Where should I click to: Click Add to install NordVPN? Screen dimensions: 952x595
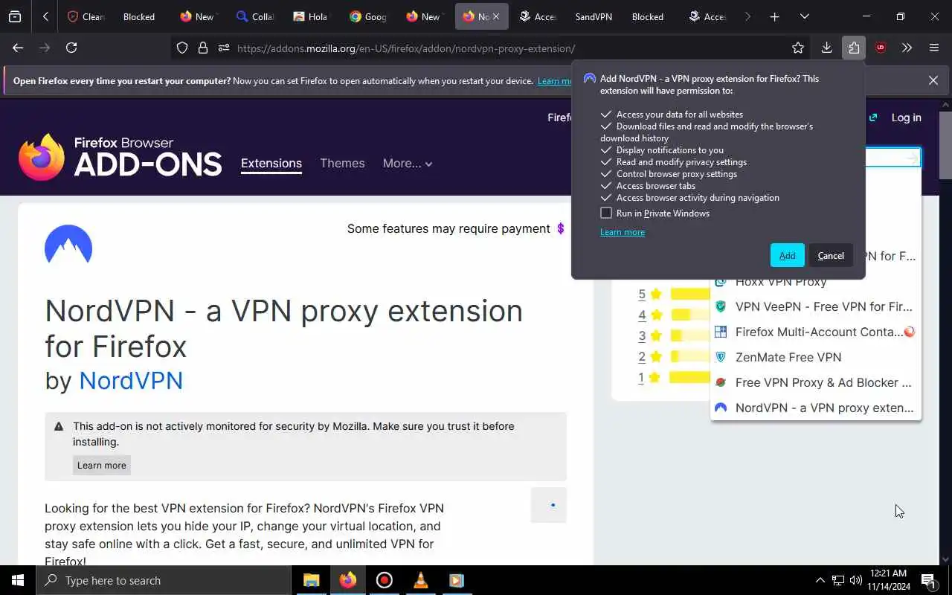tap(787, 255)
